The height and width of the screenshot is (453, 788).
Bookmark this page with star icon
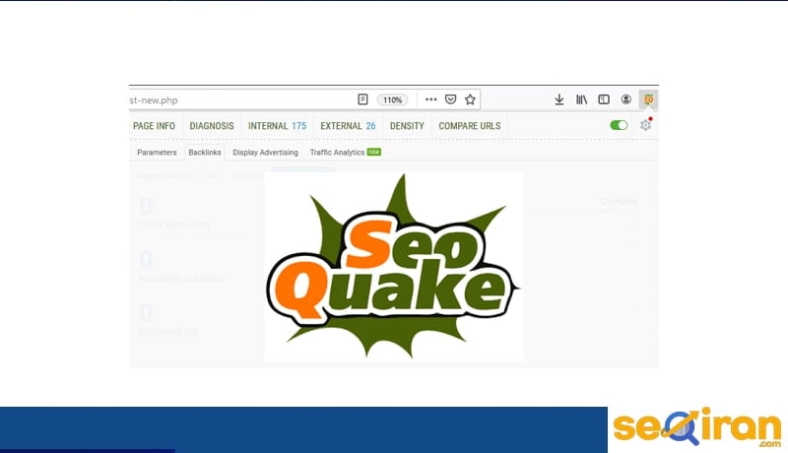point(470,99)
